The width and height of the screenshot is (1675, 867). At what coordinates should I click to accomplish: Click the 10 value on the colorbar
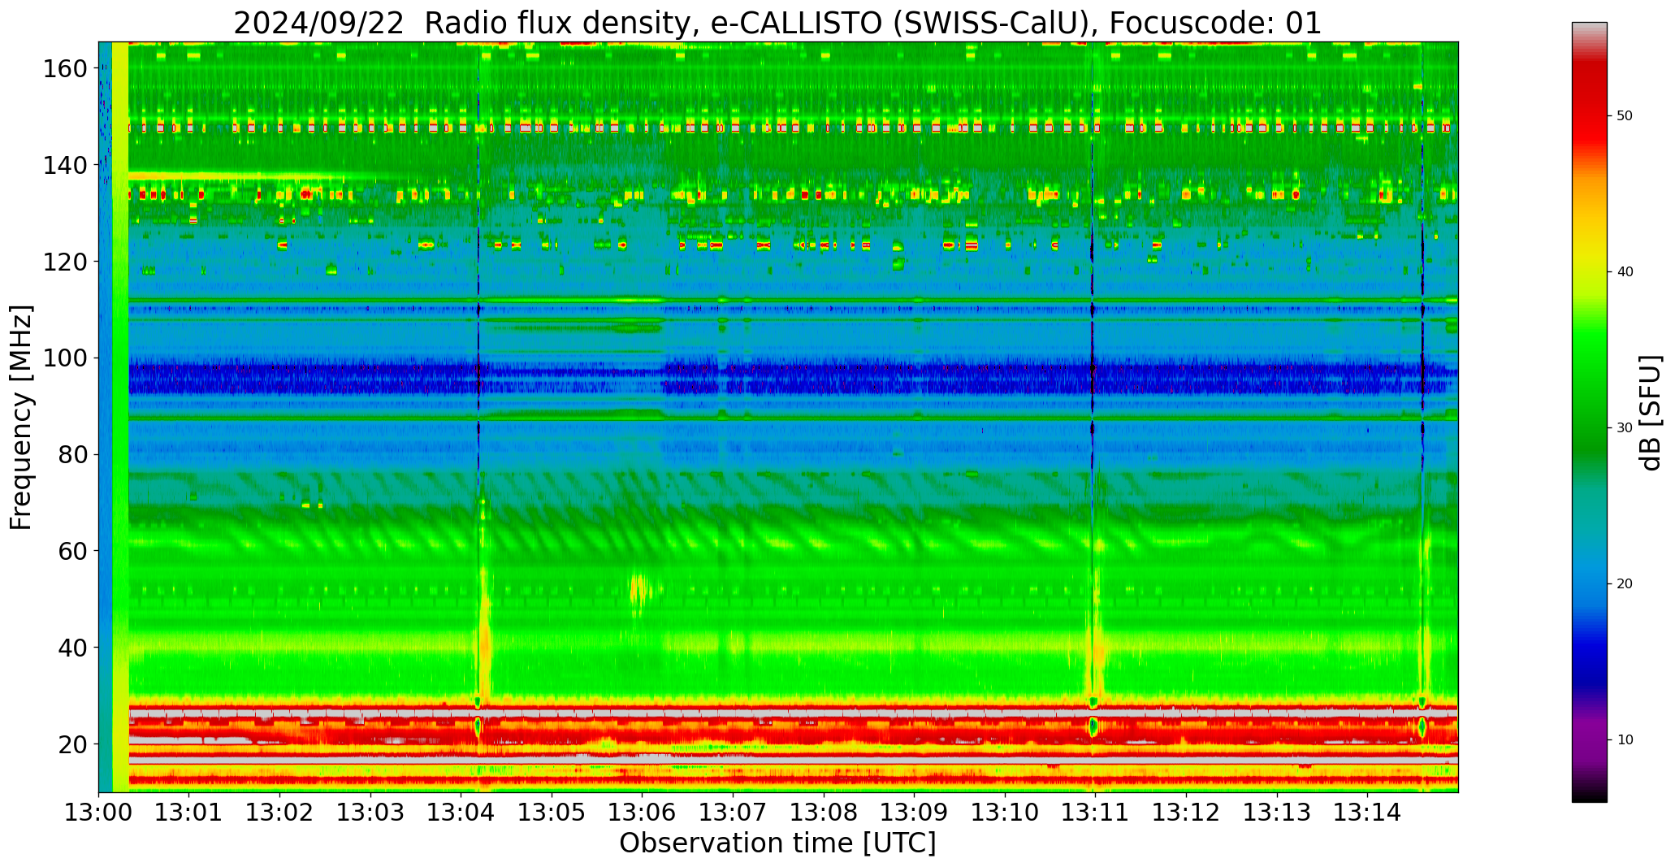coord(1625,740)
